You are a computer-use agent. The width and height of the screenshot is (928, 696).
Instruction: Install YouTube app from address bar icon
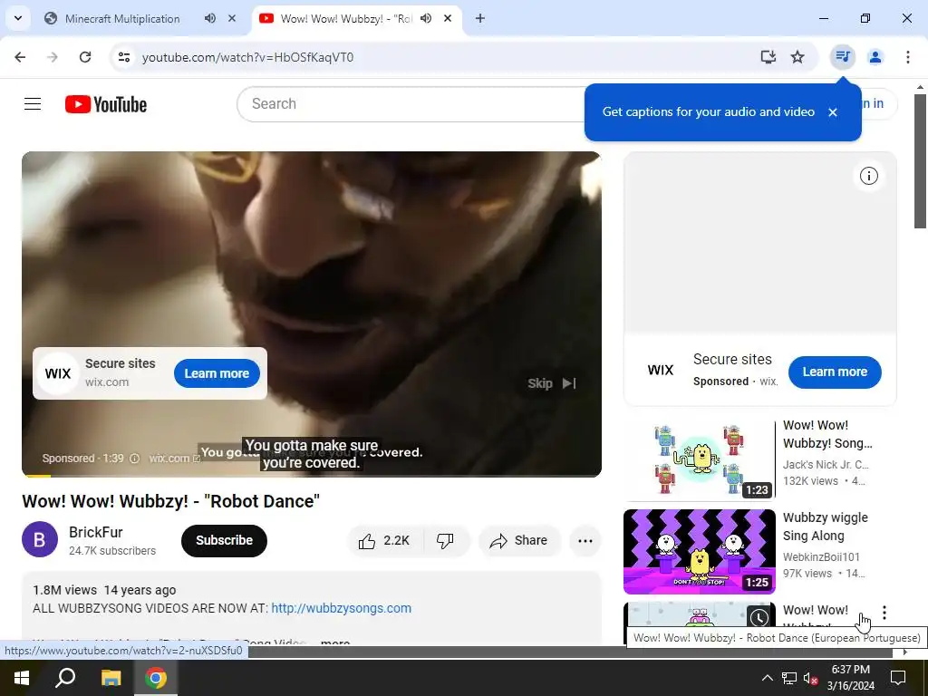point(768,57)
